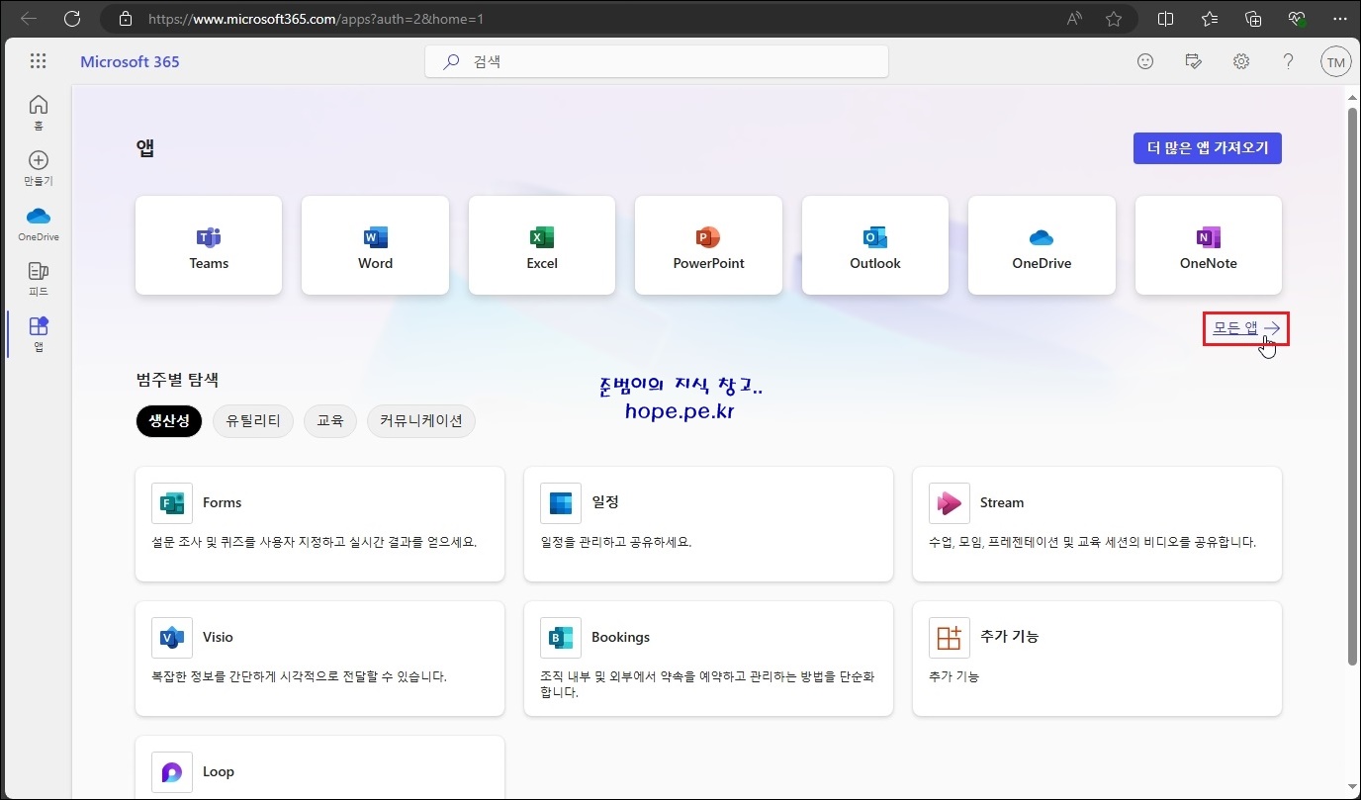Open browser essentials heart icon
1361x800 pixels.
point(1297,19)
